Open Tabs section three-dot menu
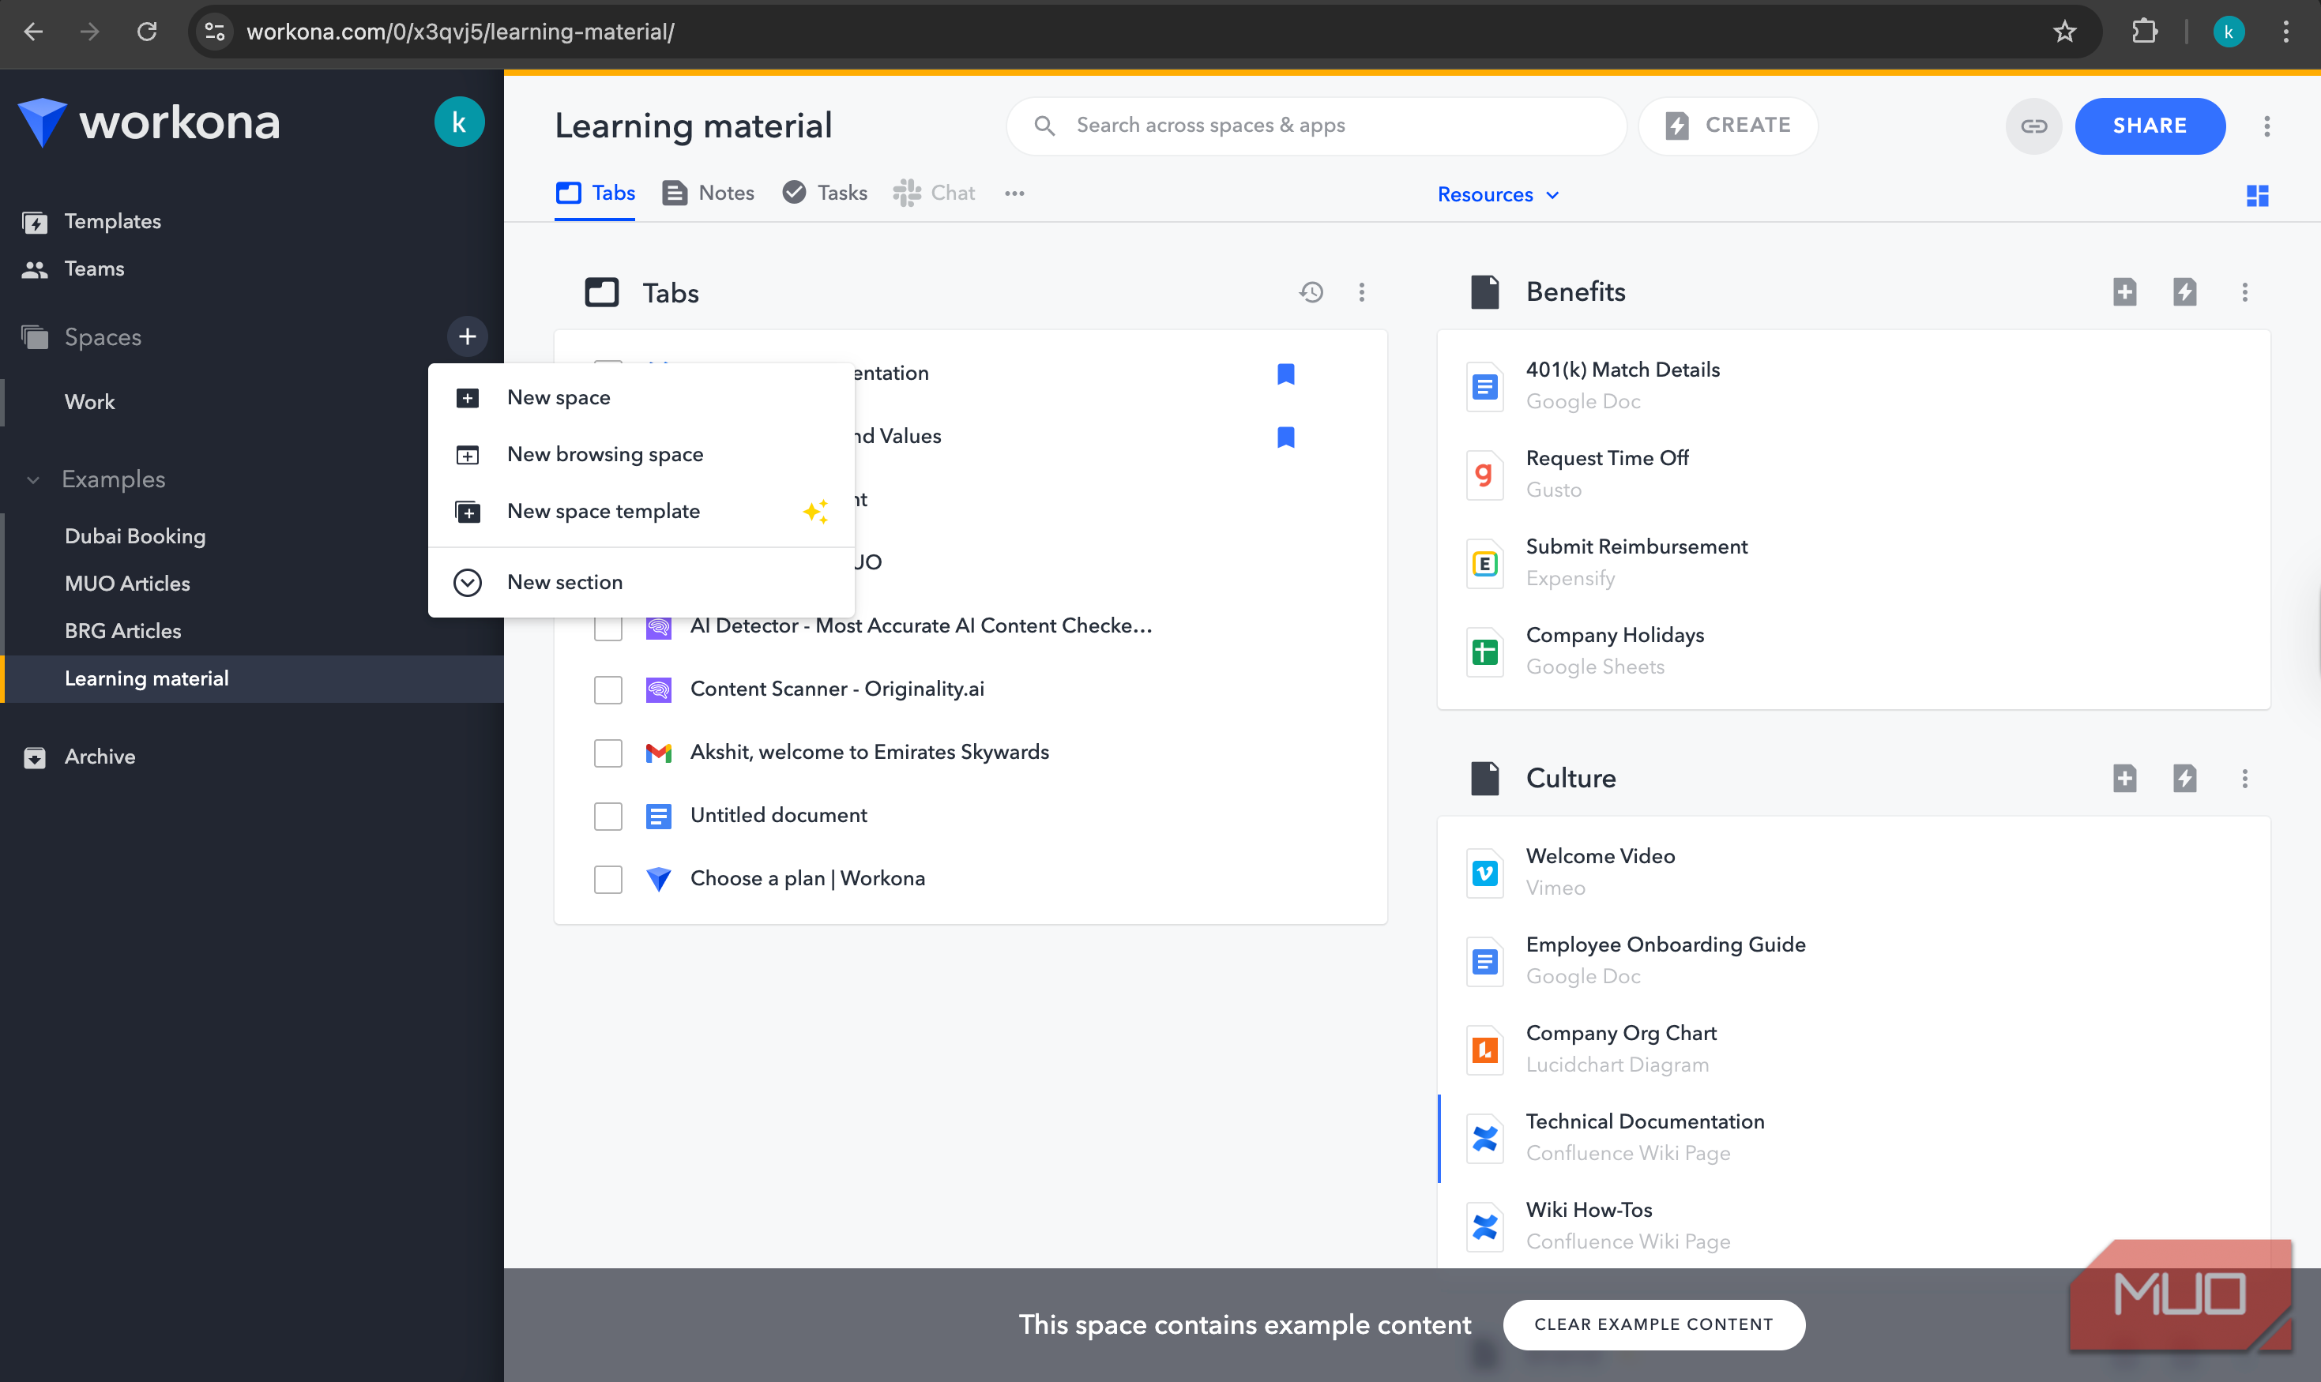The width and height of the screenshot is (2321, 1382). (1362, 292)
